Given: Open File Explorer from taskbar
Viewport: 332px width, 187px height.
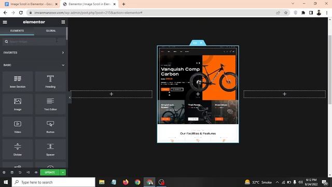Looking at the screenshot, I should [x=102, y=182].
